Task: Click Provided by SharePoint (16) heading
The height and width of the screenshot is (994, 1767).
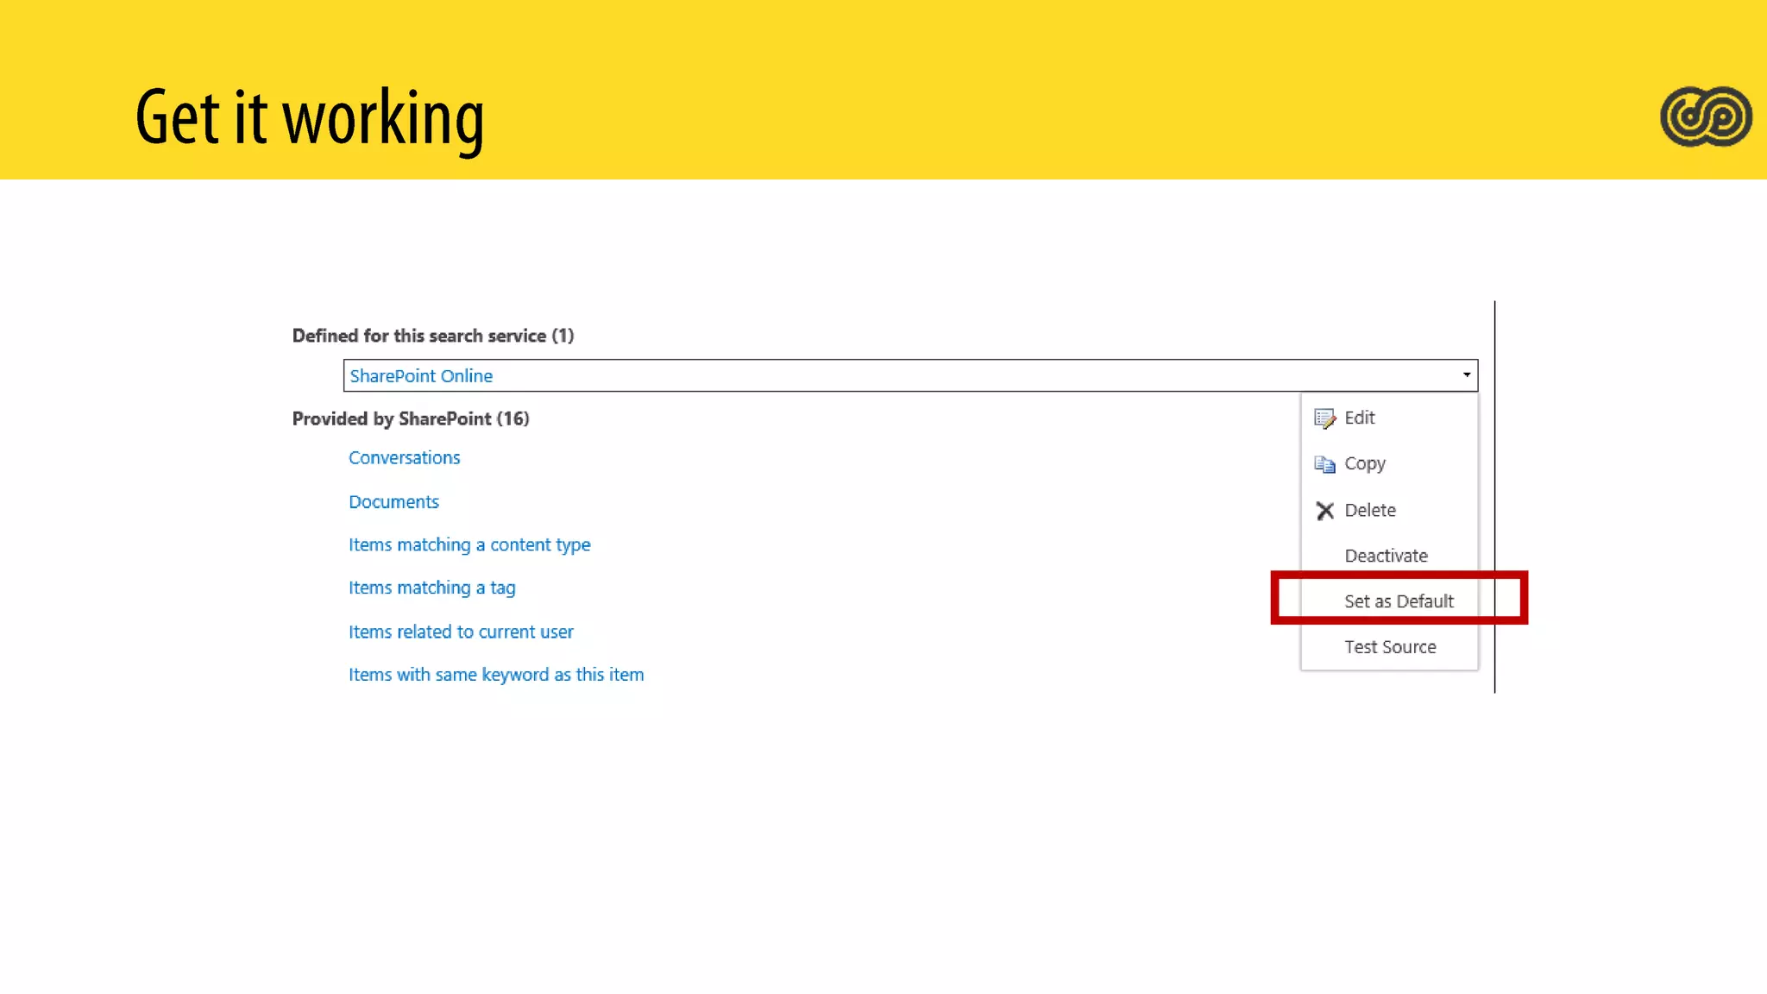Action: (411, 418)
